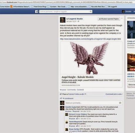Open timestamp 'Ieri alle 12.54' on comment
The height and width of the screenshot is (133, 135).
pyautogui.click(x=85, y=111)
